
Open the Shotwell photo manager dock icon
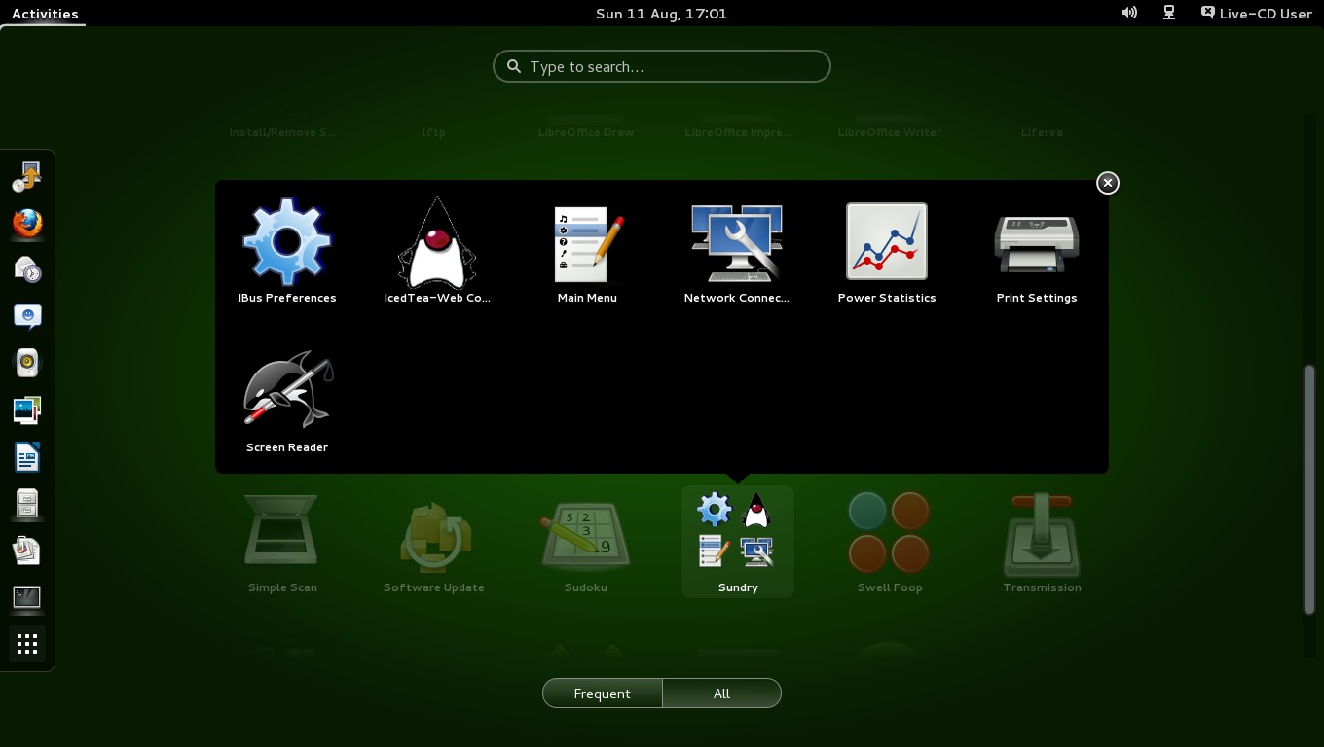click(x=27, y=410)
